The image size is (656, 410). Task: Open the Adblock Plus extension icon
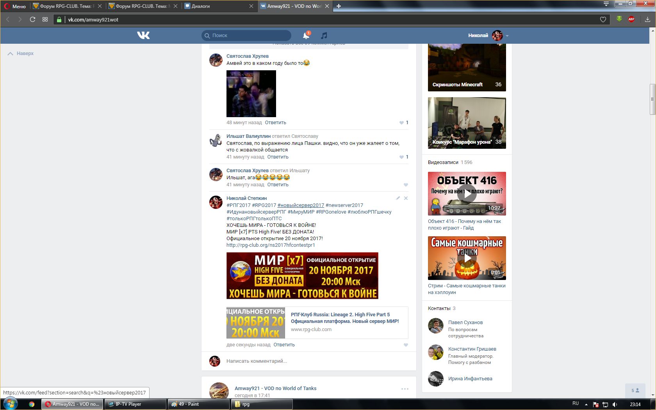631,19
